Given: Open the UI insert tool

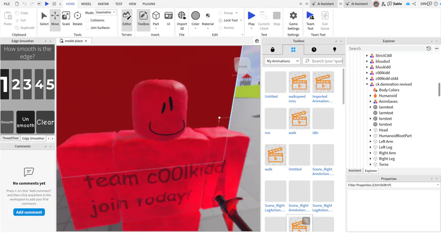Looking at the screenshot, I should click(169, 19).
